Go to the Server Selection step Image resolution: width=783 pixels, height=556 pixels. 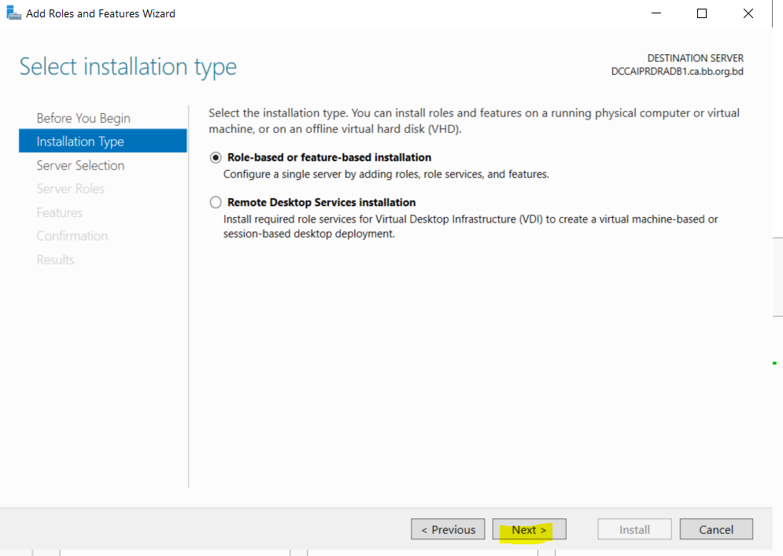pyautogui.click(x=80, y=165)
